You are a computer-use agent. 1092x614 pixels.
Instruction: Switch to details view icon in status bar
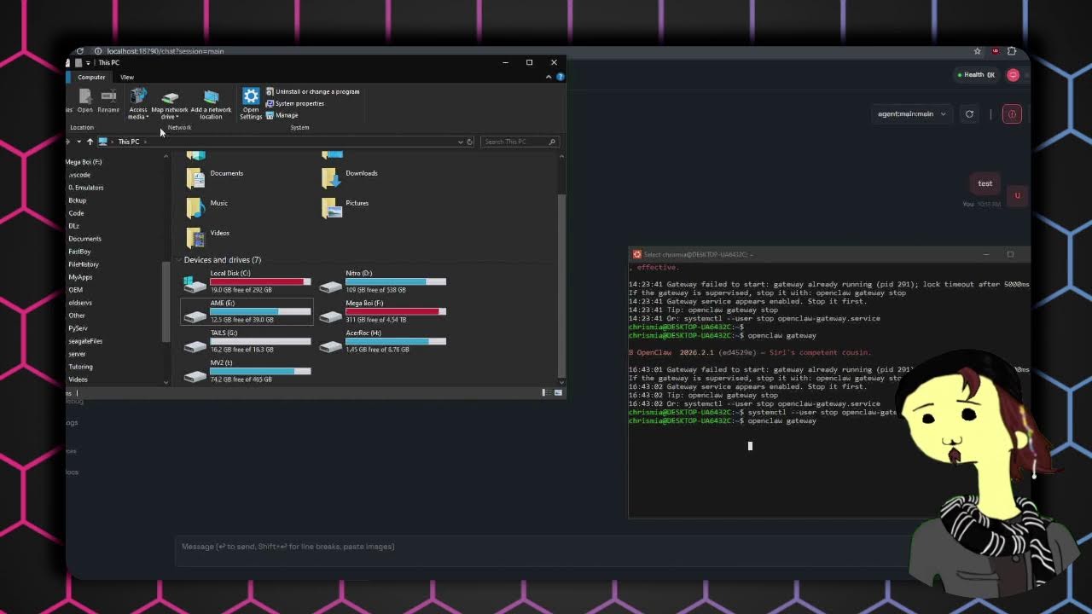point(545,392)
